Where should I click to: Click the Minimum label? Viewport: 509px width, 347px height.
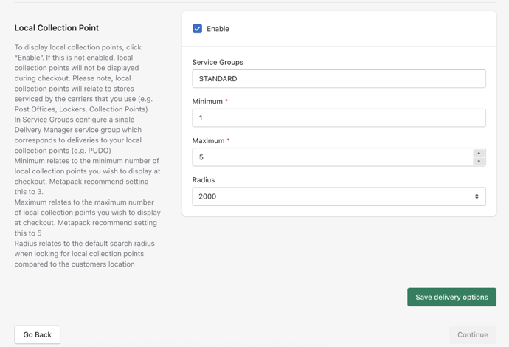pyautogui.click(x=207, y=101)
